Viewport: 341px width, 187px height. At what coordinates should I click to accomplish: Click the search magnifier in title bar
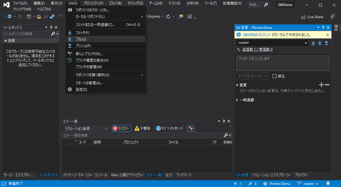(266, 5)
